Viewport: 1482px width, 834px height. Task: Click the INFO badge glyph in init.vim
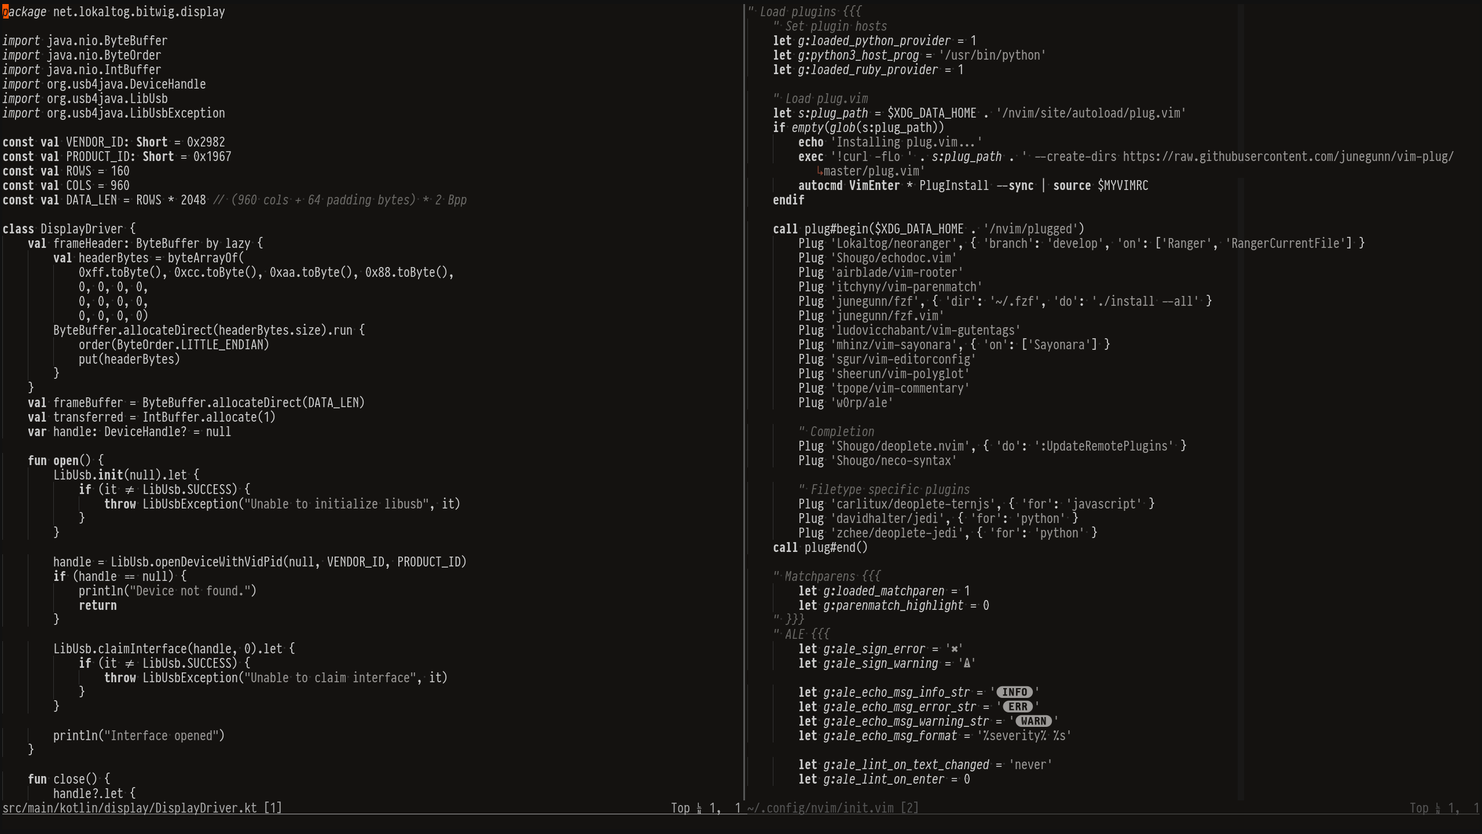pyautogui.click(x=1014, y=692)
